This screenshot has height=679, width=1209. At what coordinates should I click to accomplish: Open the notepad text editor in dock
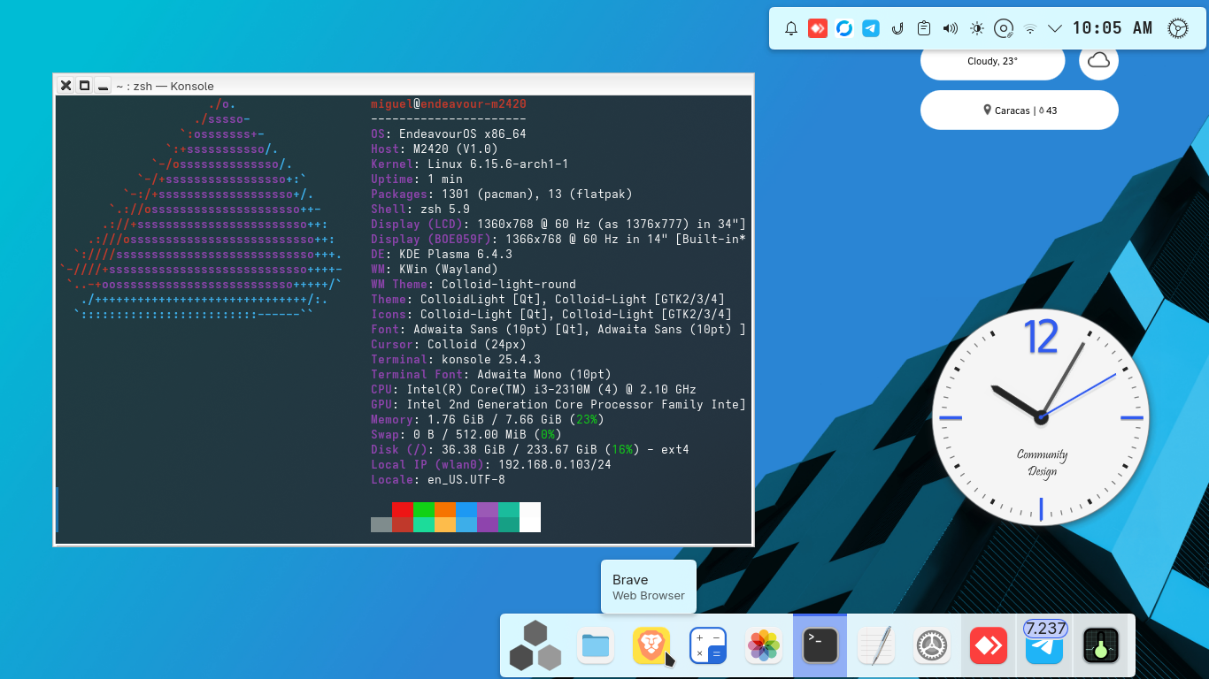click(x=876, y=645)
